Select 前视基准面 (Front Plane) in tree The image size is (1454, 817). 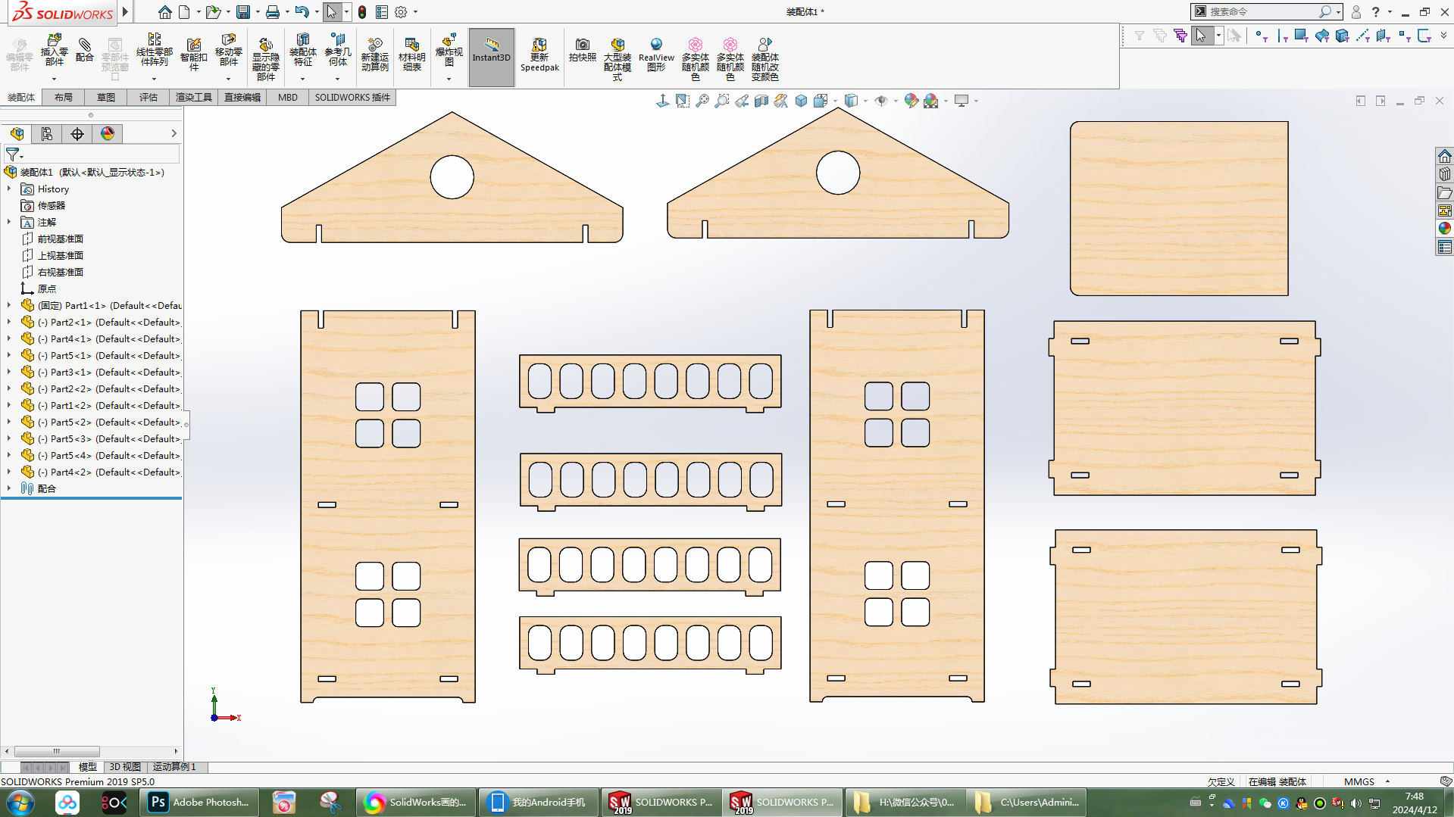point(61,239)
